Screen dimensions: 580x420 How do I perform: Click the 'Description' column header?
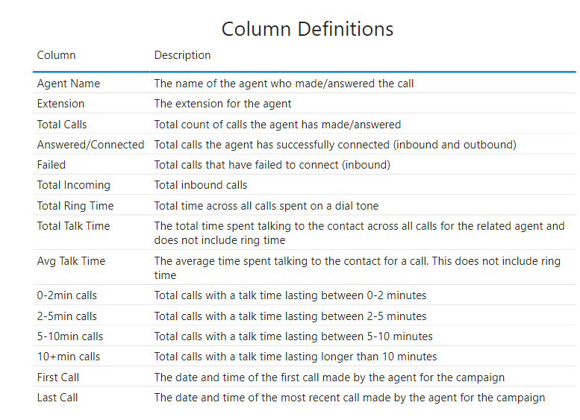[182, 55]
